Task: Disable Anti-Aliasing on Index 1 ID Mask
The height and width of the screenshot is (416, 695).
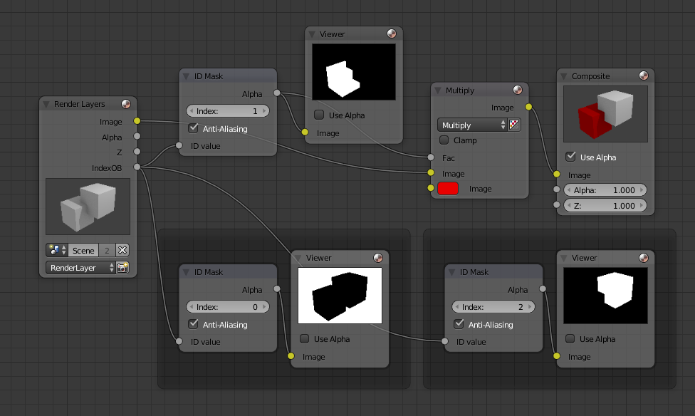Action: (193, 128)
